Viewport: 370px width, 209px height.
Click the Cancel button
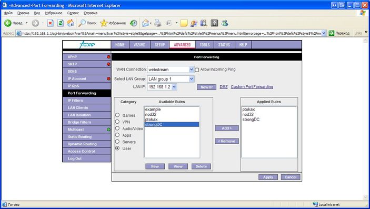[291, 177]
